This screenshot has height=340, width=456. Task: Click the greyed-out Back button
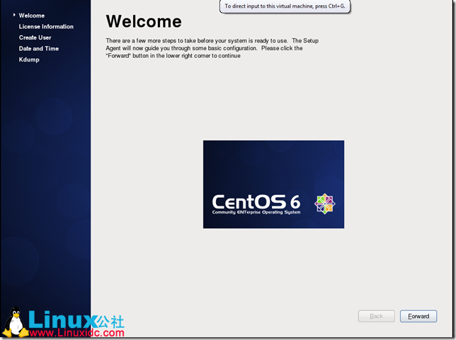376,316
